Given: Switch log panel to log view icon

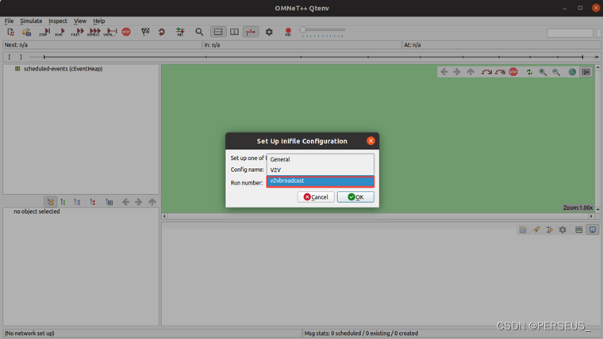Looking at the screenshot, I should [x=593, y=230].
